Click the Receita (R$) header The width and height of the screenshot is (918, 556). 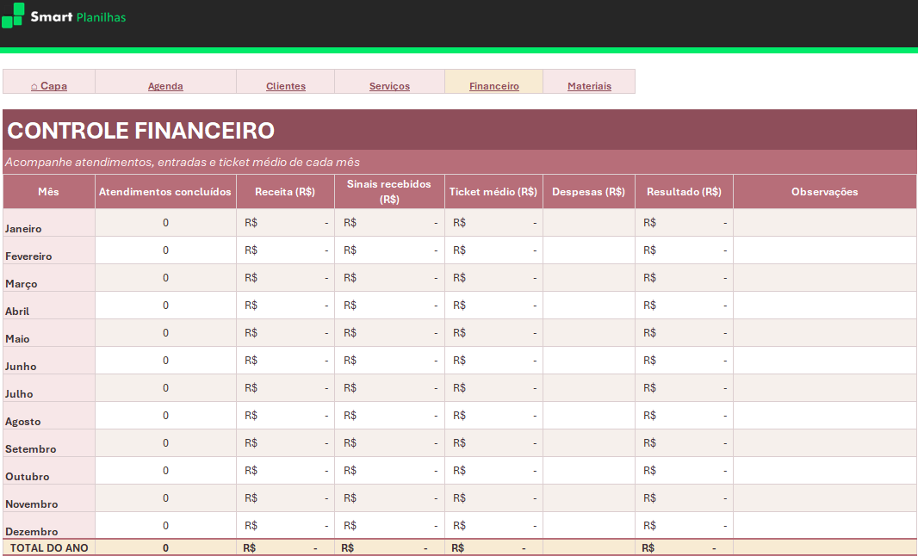[285, 191]
